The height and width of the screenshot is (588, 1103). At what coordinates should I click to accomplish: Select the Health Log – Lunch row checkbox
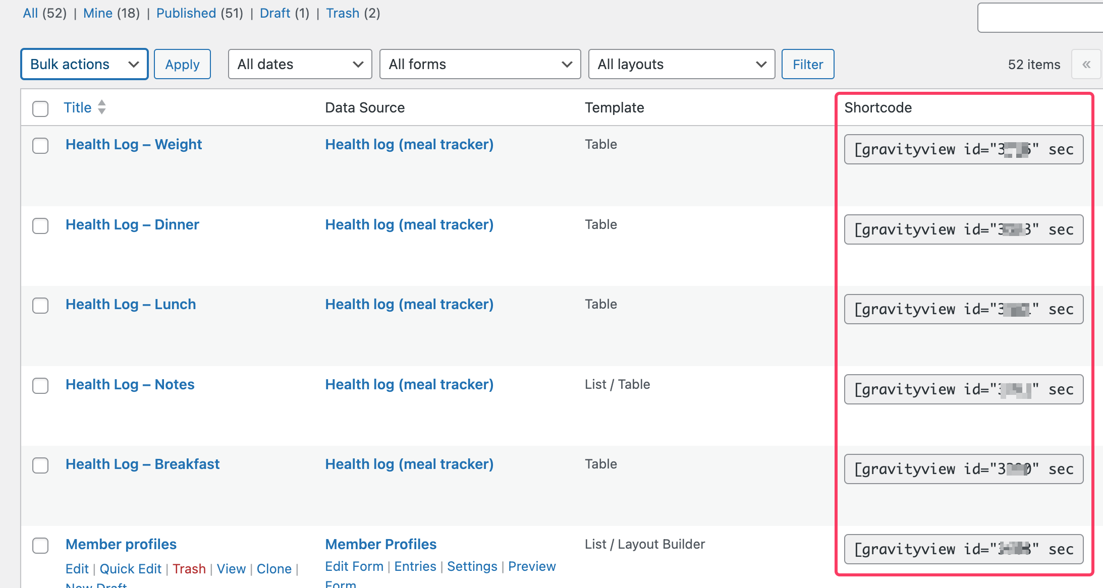click(x=40, y=305)
